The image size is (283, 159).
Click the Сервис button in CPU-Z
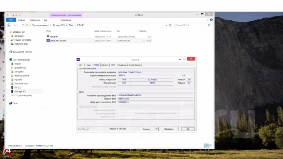146,129
